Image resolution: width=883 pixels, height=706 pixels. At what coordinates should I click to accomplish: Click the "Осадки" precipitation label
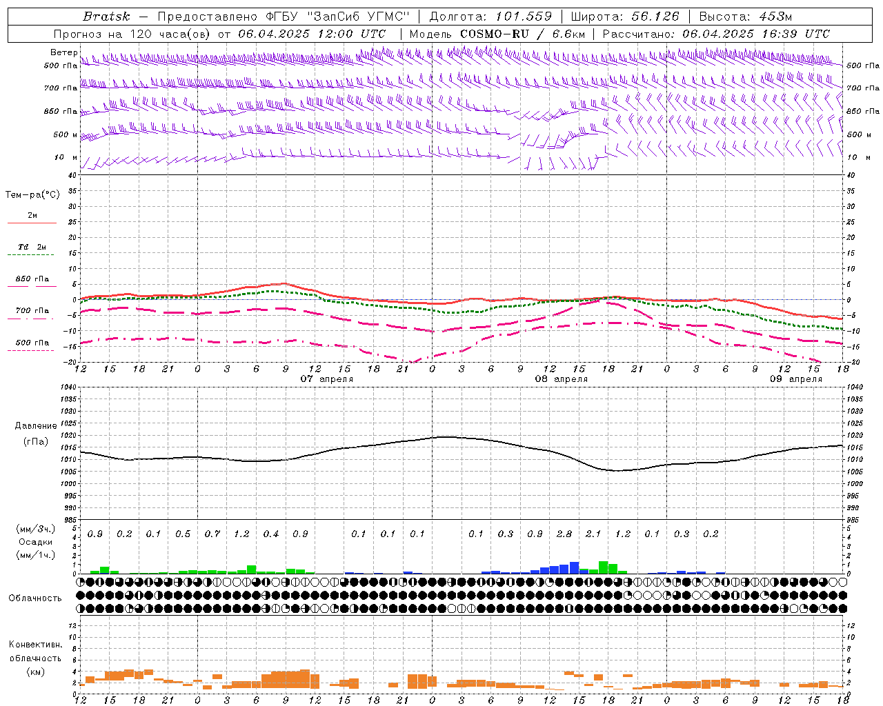pos(35,543)
